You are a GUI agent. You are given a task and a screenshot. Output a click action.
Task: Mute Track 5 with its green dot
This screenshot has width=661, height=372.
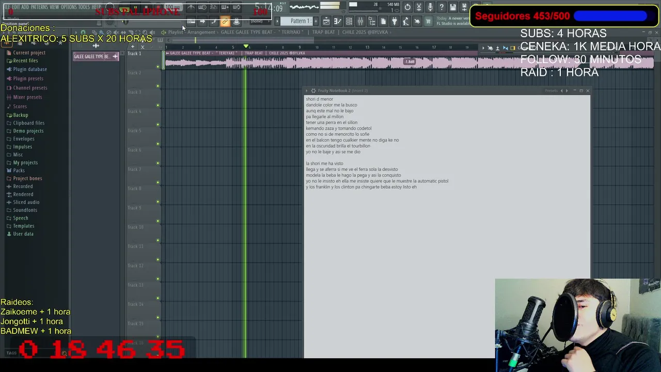pos(158,144)
